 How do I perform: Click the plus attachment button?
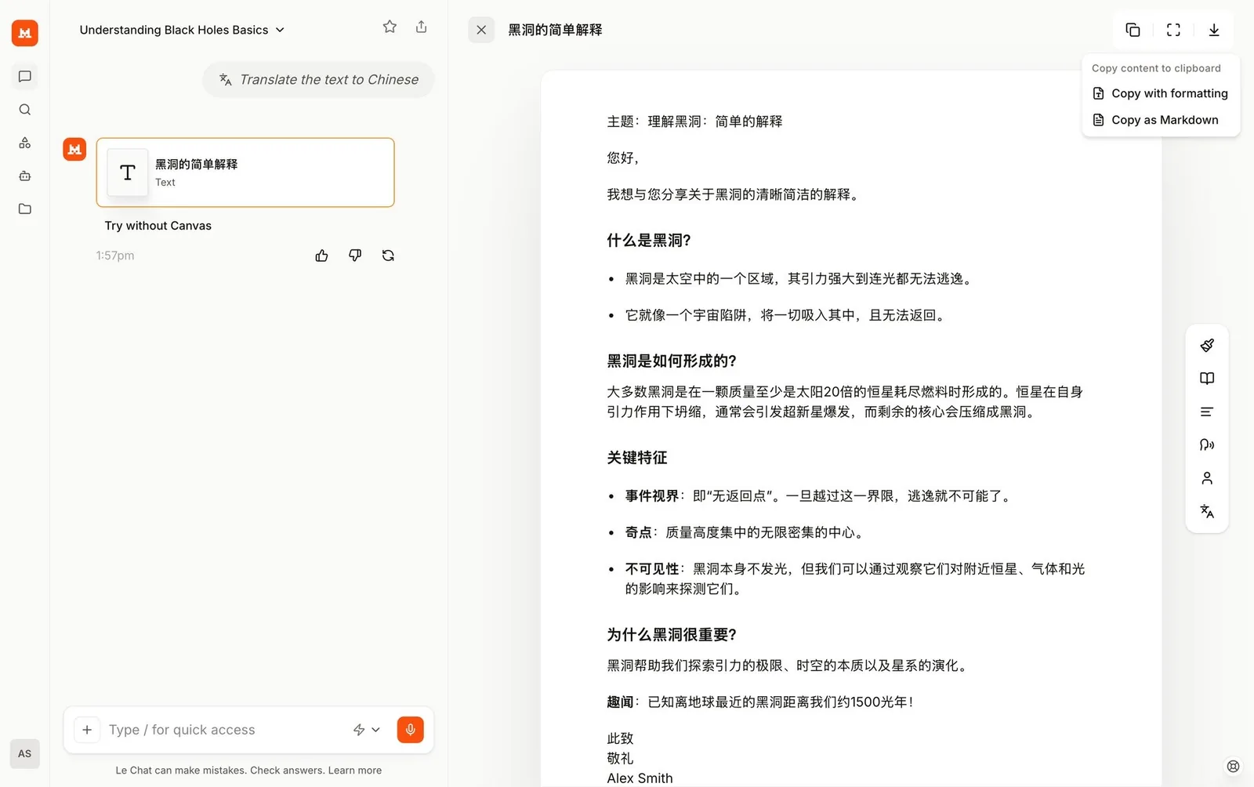87,730
